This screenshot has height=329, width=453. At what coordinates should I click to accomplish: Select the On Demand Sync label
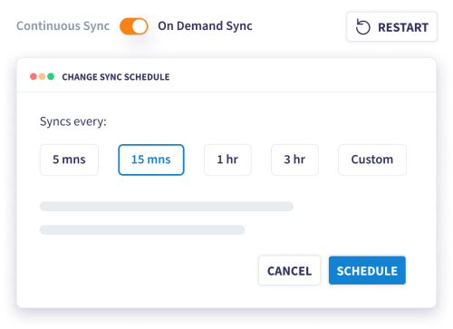point(205,26)
